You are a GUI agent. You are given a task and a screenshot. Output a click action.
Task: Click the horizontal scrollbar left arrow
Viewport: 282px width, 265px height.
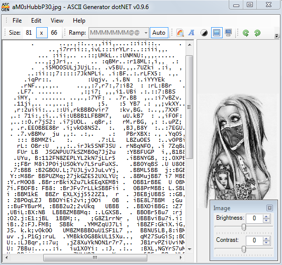pyautogui.click(x=7, y=257)
